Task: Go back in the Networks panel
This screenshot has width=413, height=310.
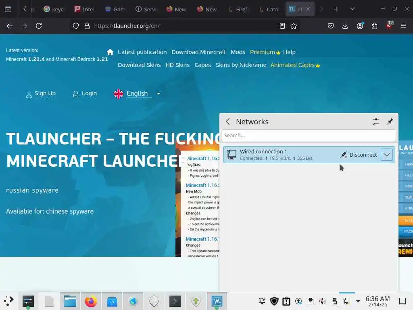Action: [228, 121]
